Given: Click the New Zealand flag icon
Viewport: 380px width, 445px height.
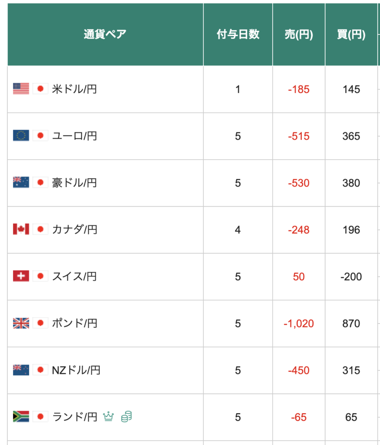Looking at the screenshot, I should (x=21, y=370).
